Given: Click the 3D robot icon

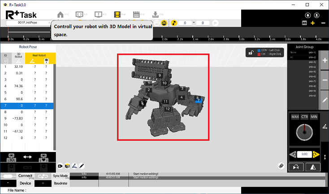Looking at the screenshot, I should click(12, 157).
